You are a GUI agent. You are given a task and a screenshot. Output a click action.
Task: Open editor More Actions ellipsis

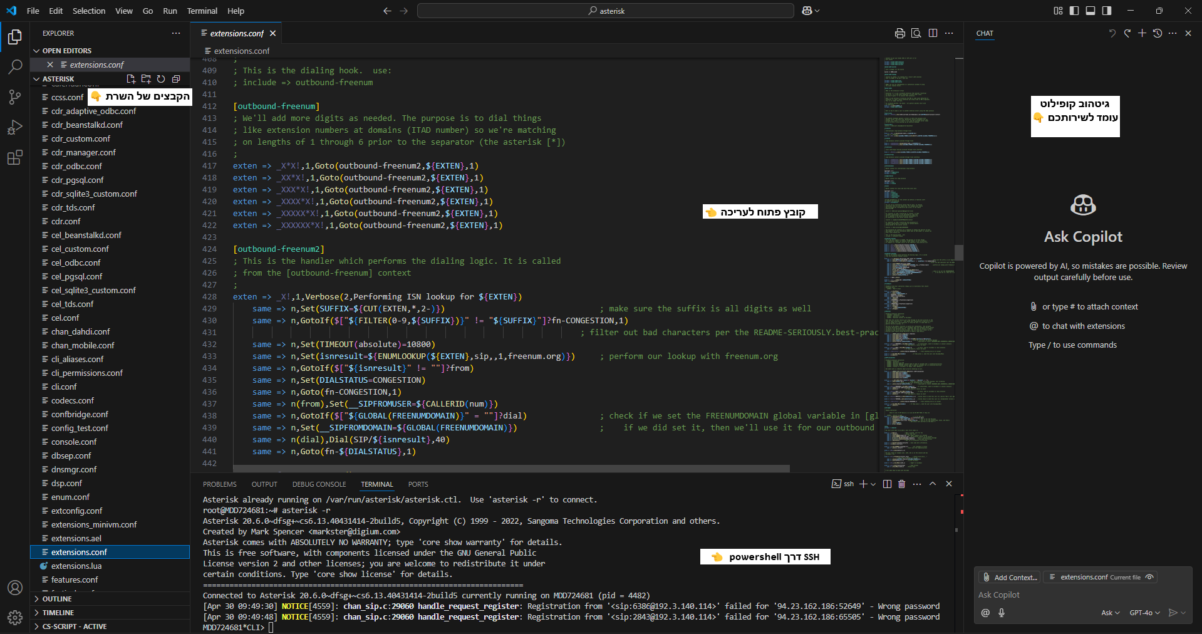pyautogui.click(x=949, y=33)
